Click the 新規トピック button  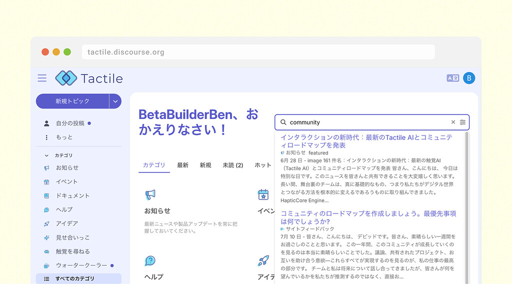[72, 101]
